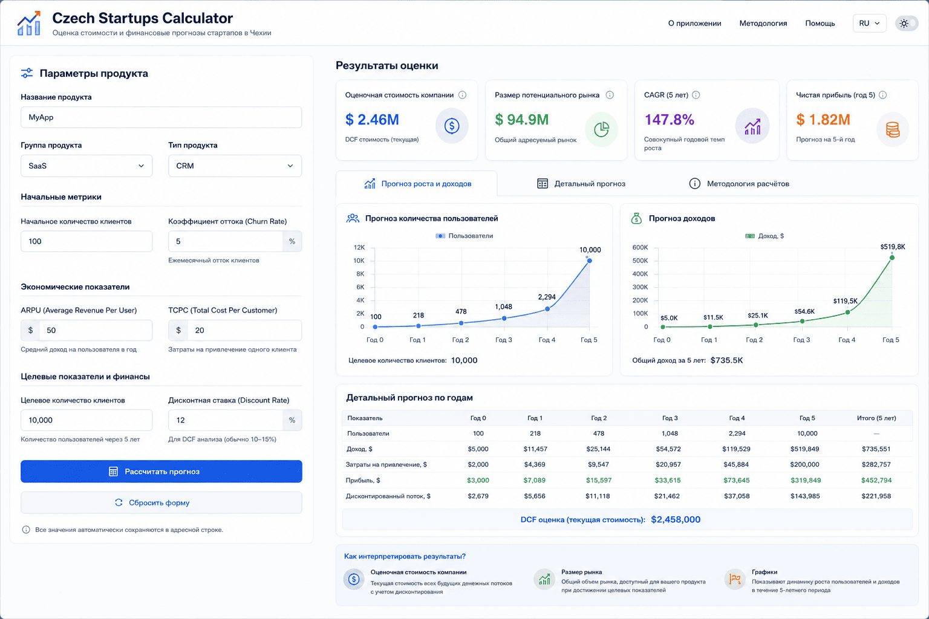Click the DCF оценка value $2,458,000

[x=676, y=519]
